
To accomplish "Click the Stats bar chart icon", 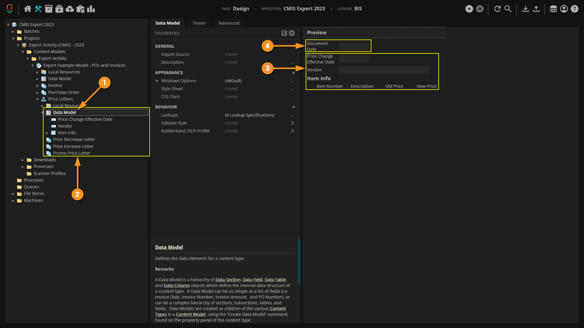I will [91, 9].
